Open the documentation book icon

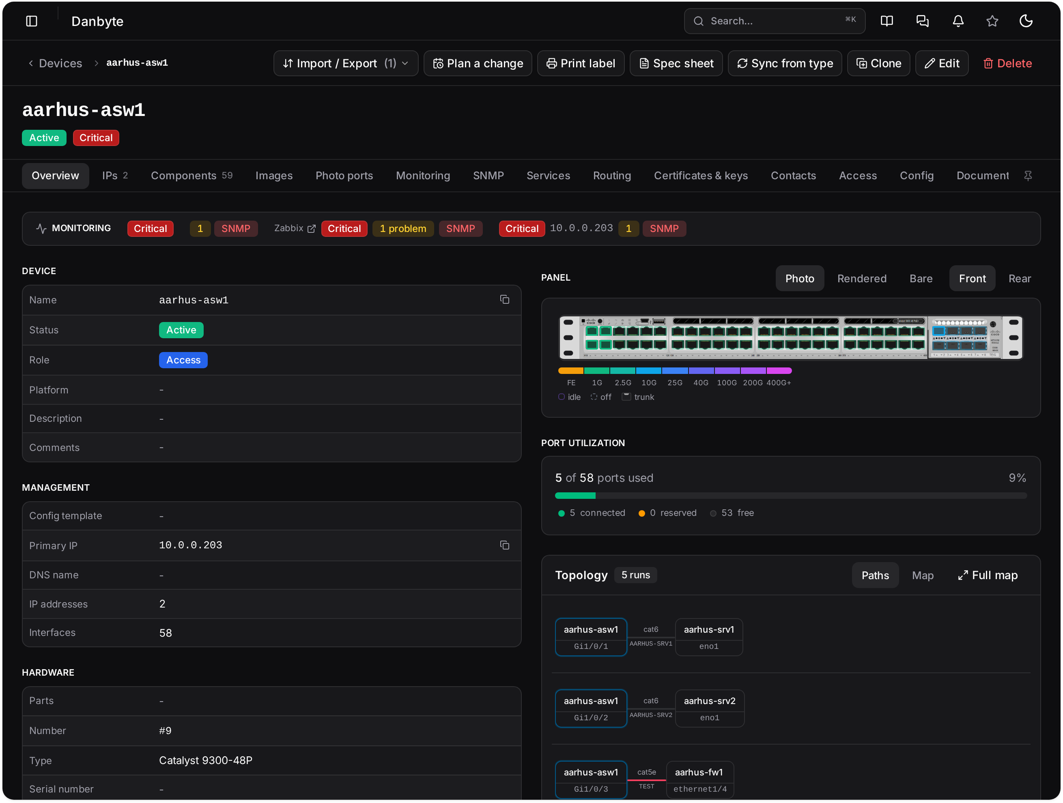click(x=887, y=21)
